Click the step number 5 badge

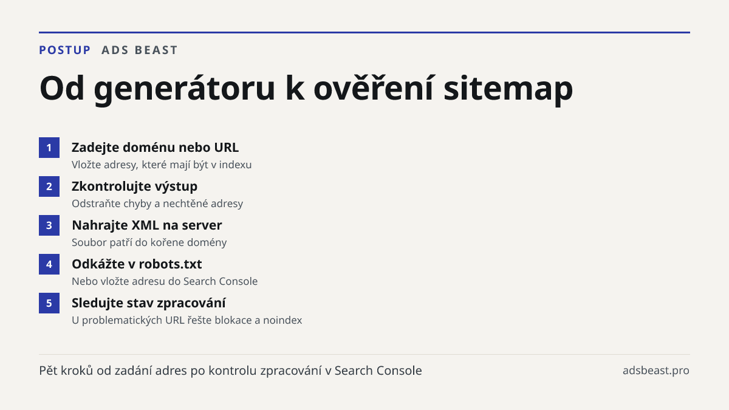click(49, 303)
